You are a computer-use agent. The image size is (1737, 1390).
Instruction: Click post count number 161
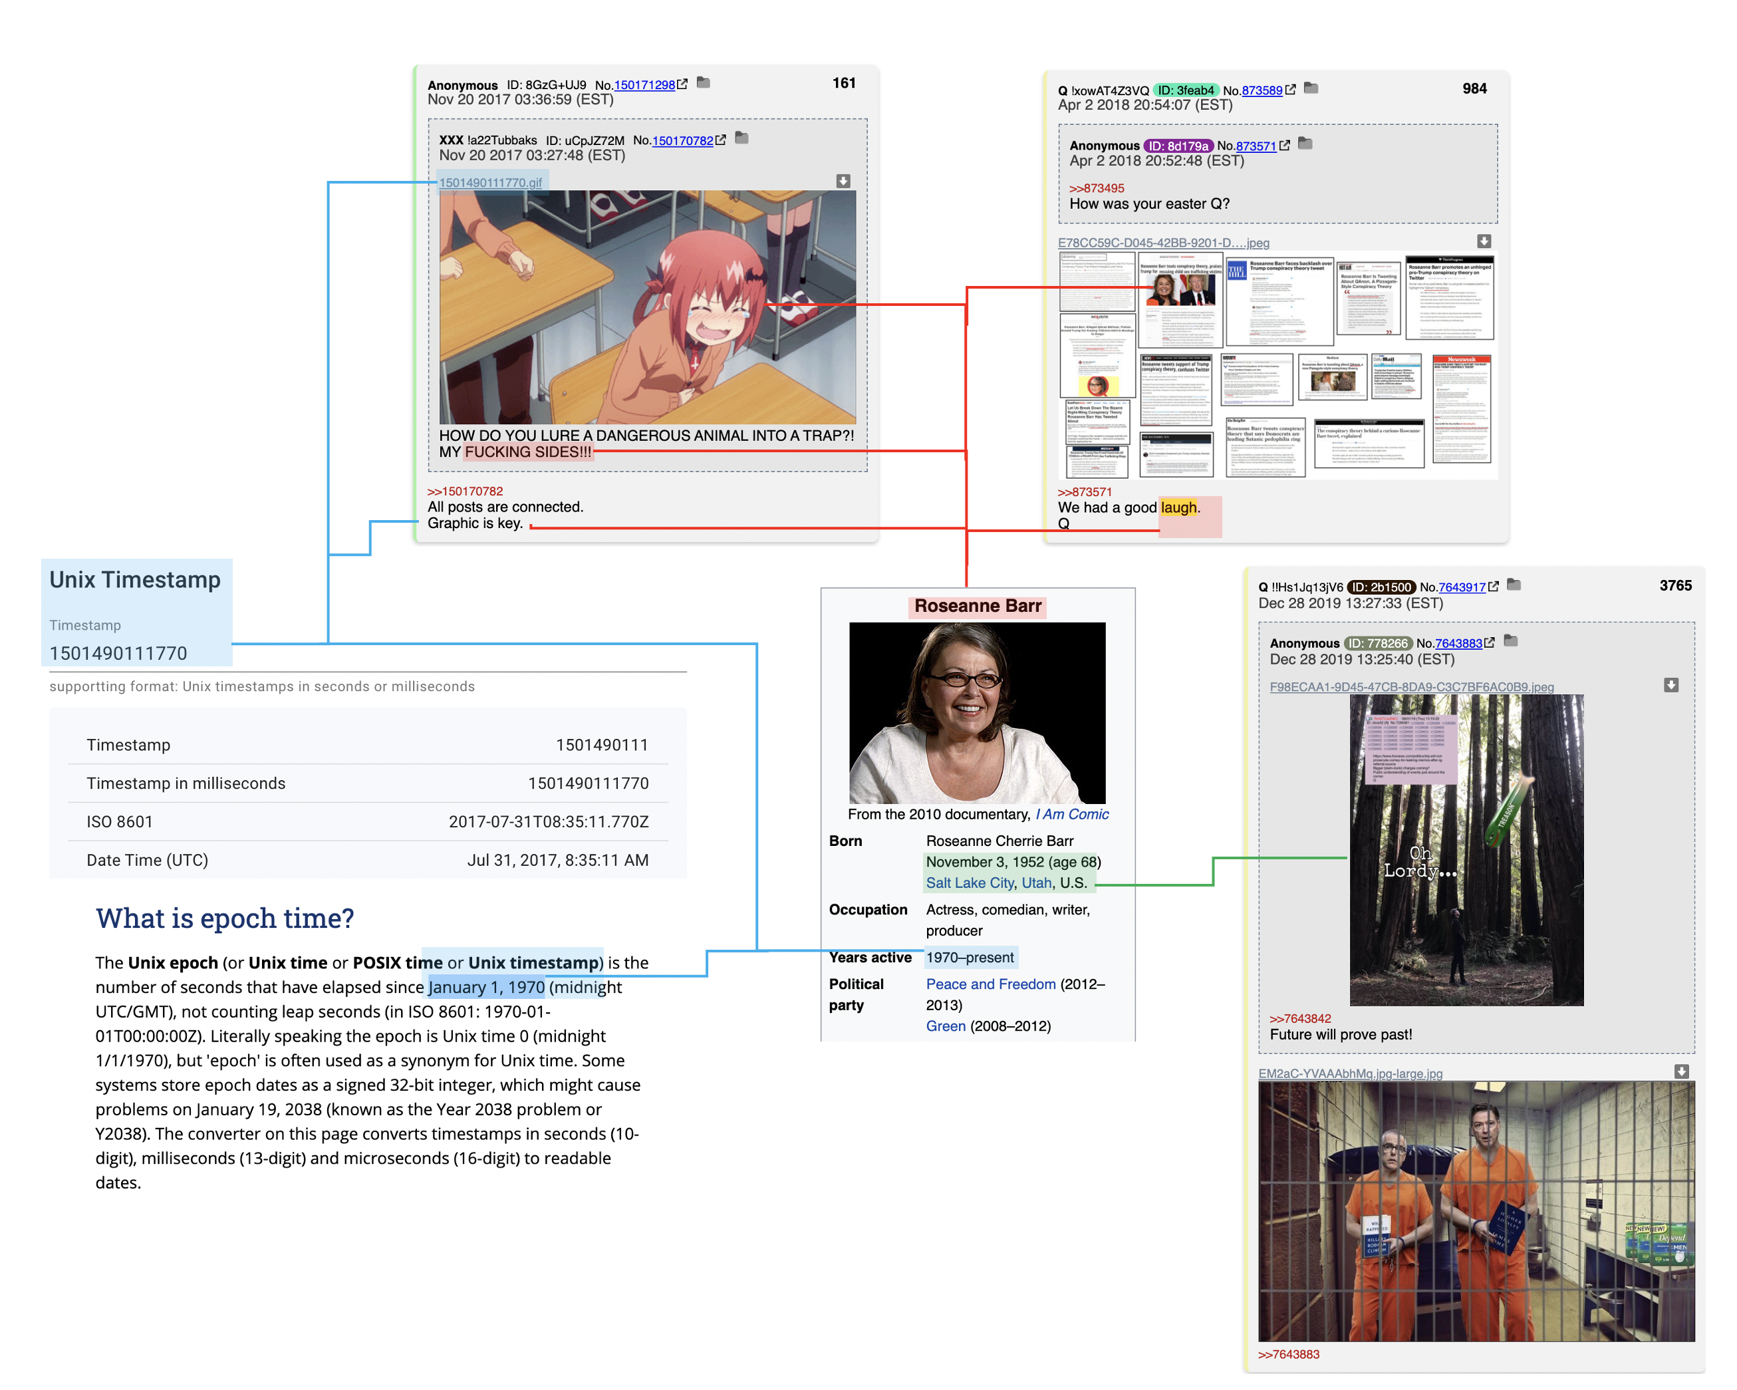tap(843, 84)
